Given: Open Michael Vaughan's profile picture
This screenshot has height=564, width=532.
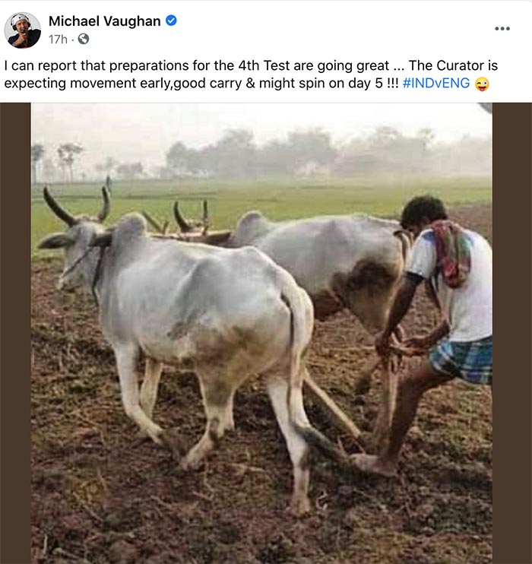Looking at the screenshot, I should pos(22,30).
